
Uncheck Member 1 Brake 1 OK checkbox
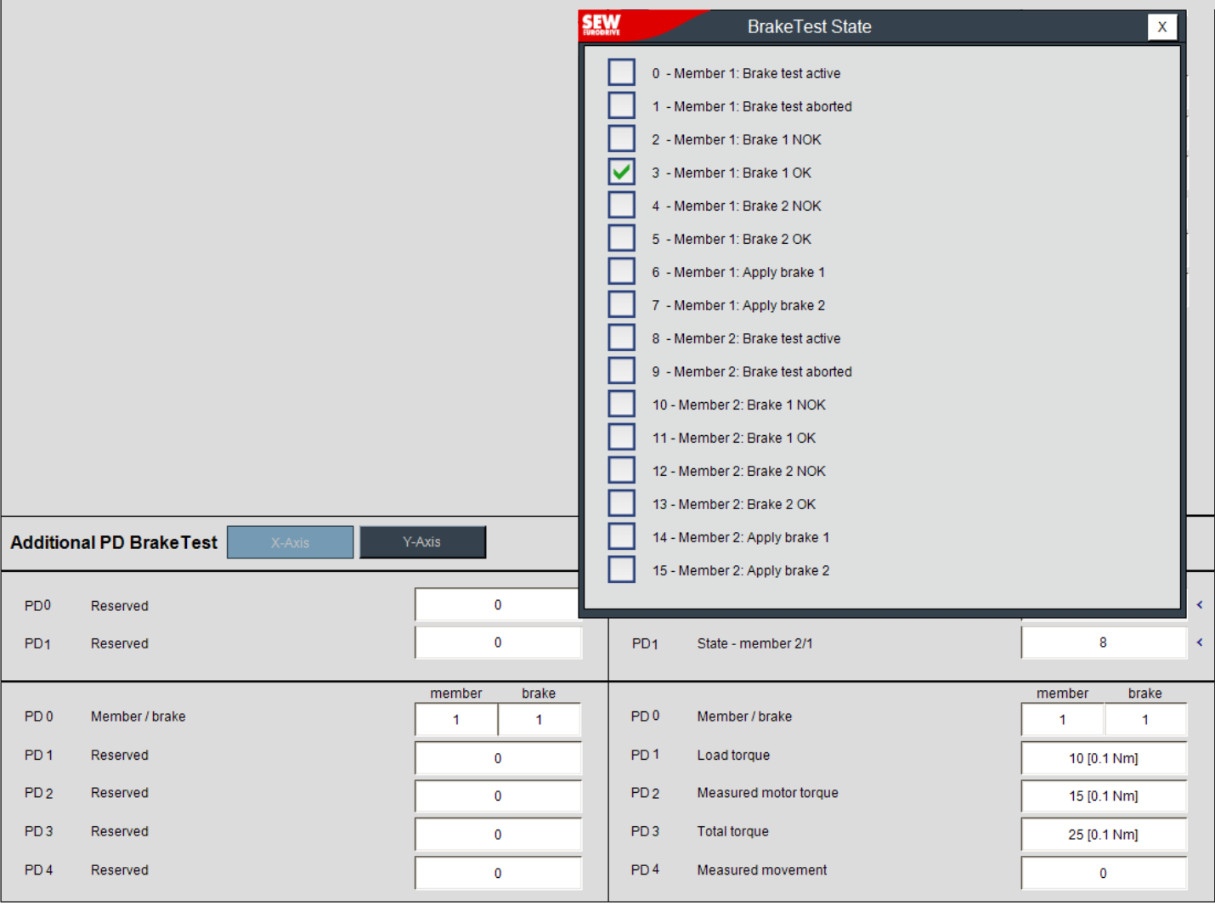621,172
